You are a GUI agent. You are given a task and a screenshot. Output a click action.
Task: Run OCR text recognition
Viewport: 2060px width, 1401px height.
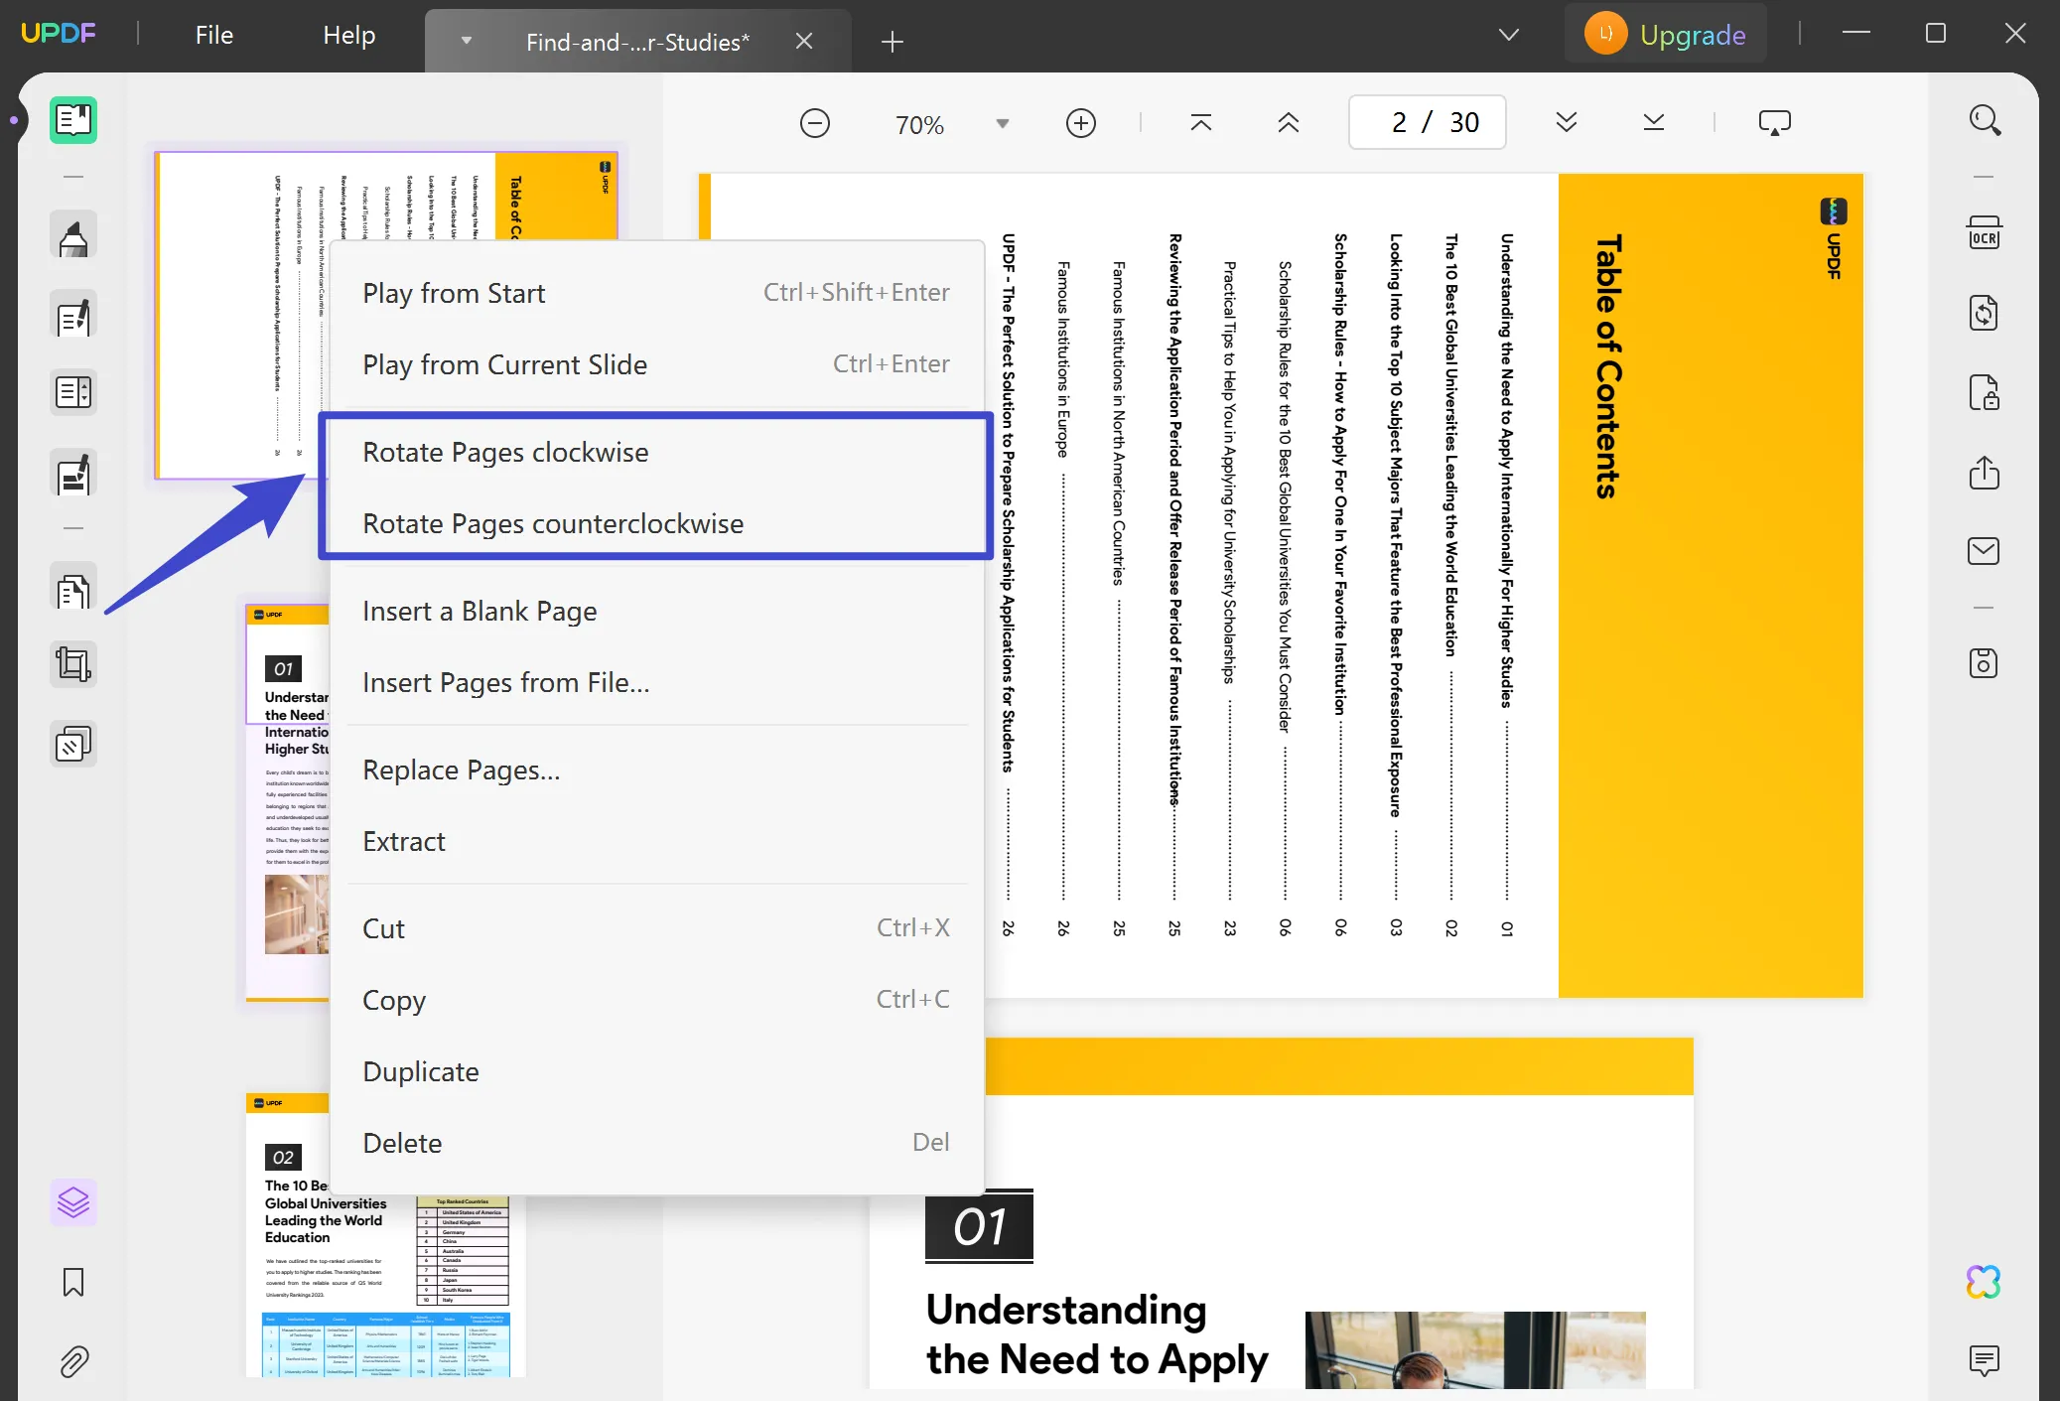(1985, 233)
